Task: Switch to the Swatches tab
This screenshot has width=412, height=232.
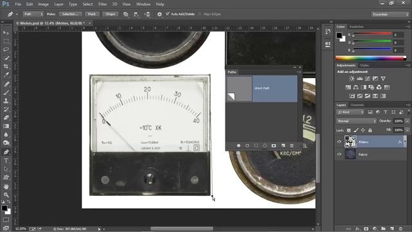Action: coord(356,26)
